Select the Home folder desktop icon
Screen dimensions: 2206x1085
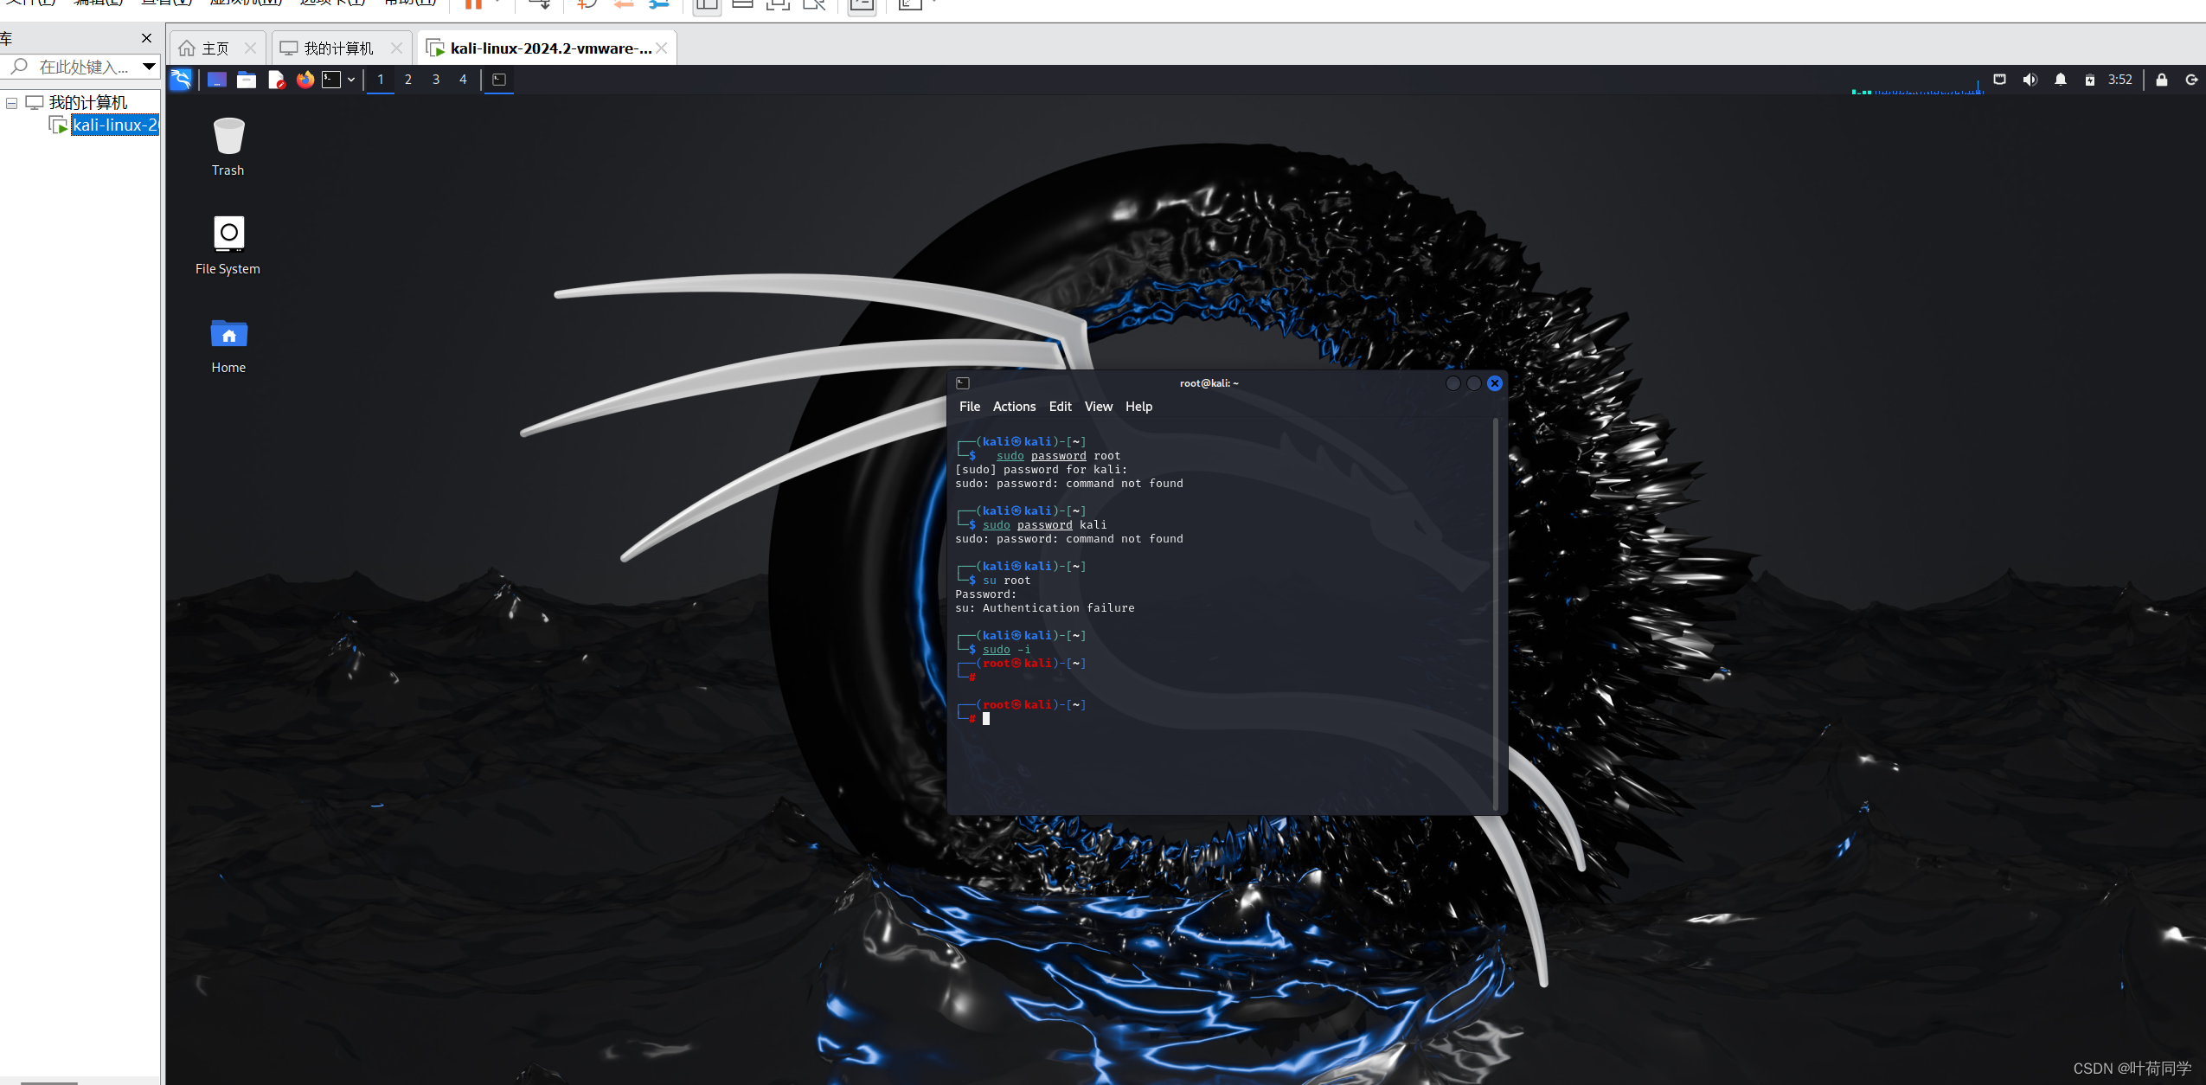pos(228,346)
